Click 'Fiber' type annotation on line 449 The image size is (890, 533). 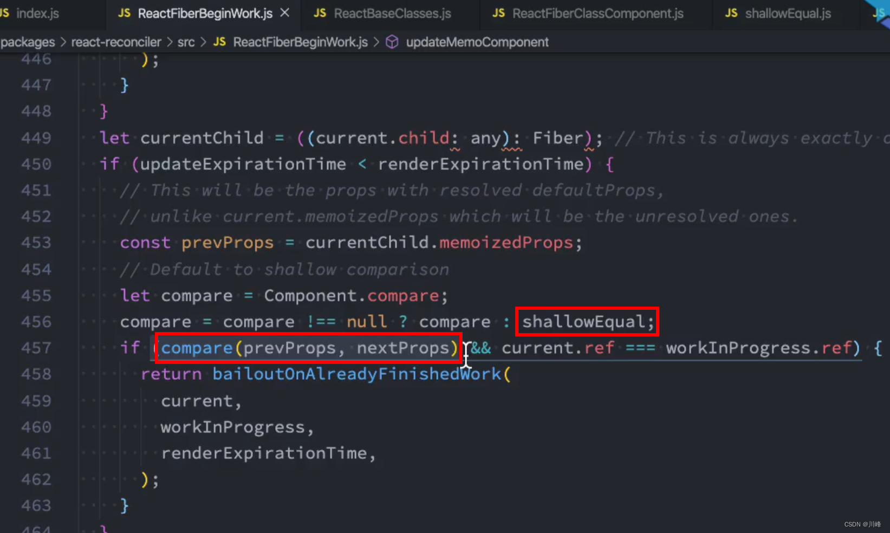coord(557,138)
